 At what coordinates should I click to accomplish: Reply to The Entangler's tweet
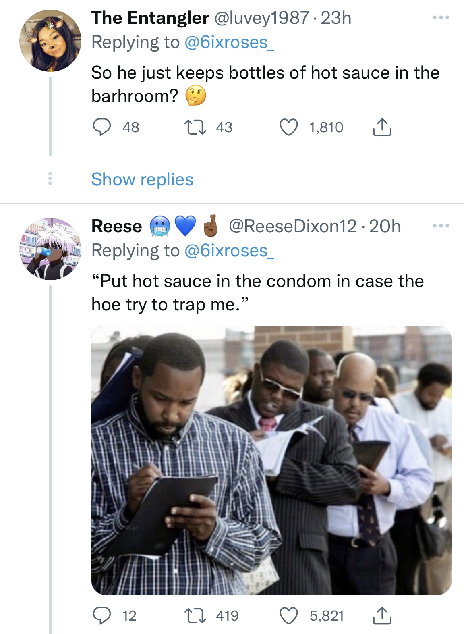point(102,127)
